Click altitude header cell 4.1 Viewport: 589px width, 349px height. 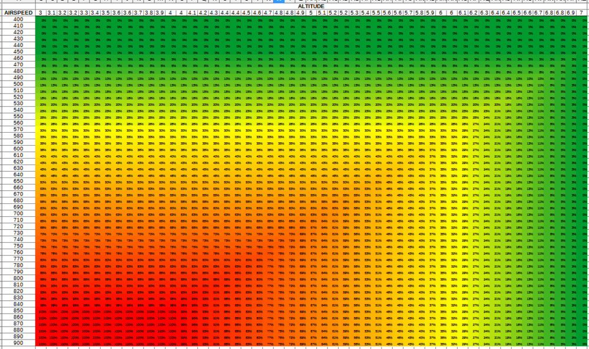193,13
